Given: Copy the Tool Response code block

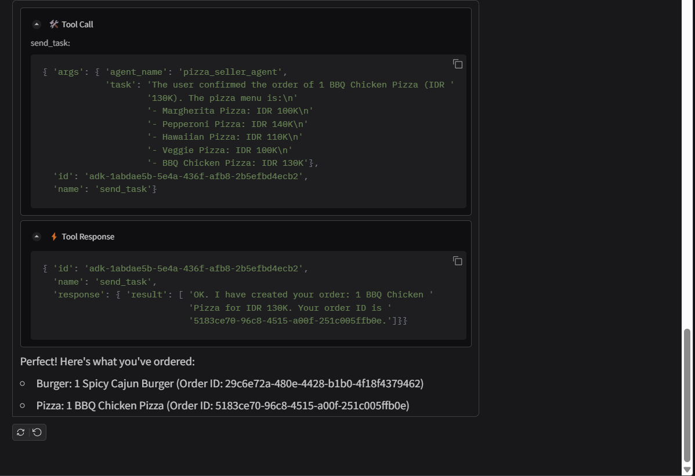Looking at the screenshot, I should click(x=457, y=261).
